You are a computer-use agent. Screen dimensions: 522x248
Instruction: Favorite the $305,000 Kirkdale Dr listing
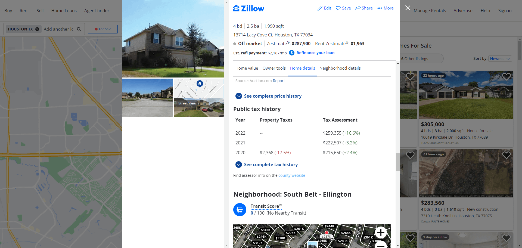point(506,77)
